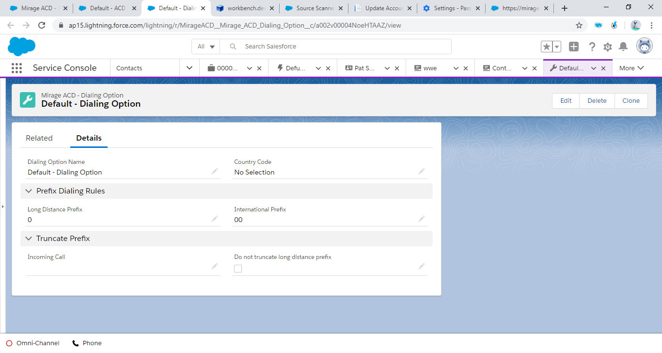
Task: Click the Phone handset icon
Action: pos(76,343)
